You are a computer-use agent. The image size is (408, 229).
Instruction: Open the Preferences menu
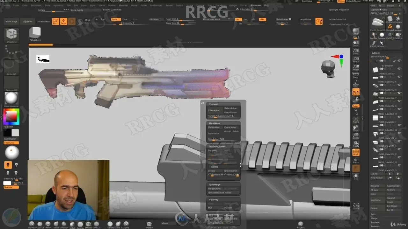[x=156, y=5]
